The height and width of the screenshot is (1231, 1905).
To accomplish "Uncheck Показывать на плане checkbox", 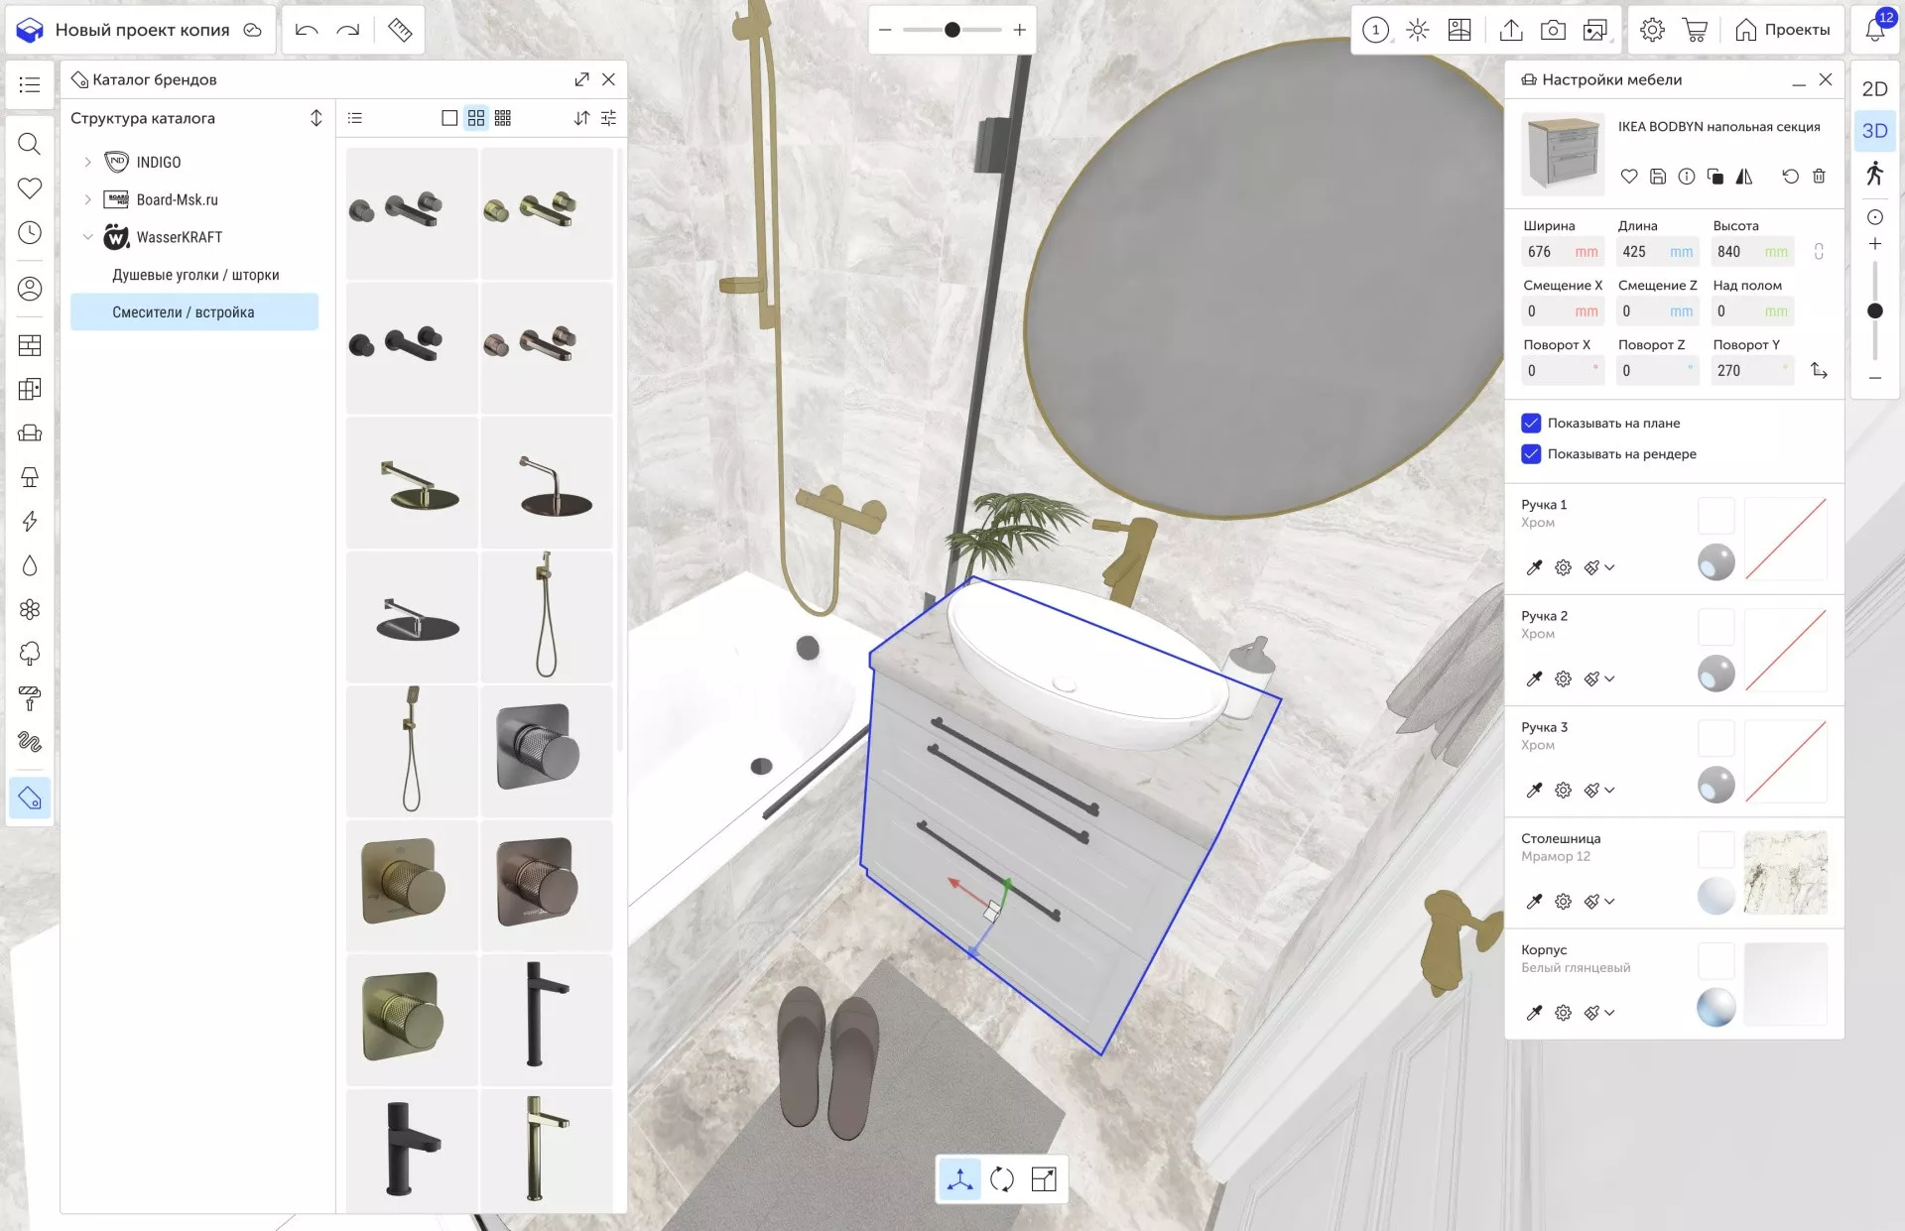I will click(1531, 424).
